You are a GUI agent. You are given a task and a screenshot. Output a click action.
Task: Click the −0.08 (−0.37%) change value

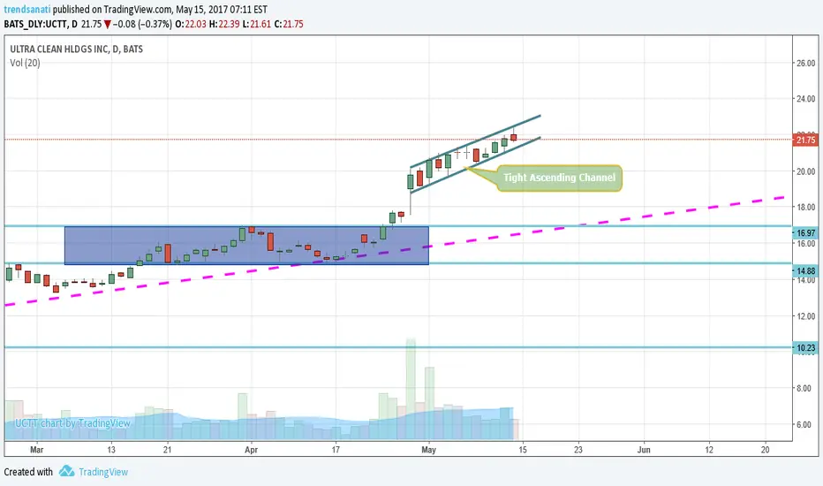coord(142,24)
